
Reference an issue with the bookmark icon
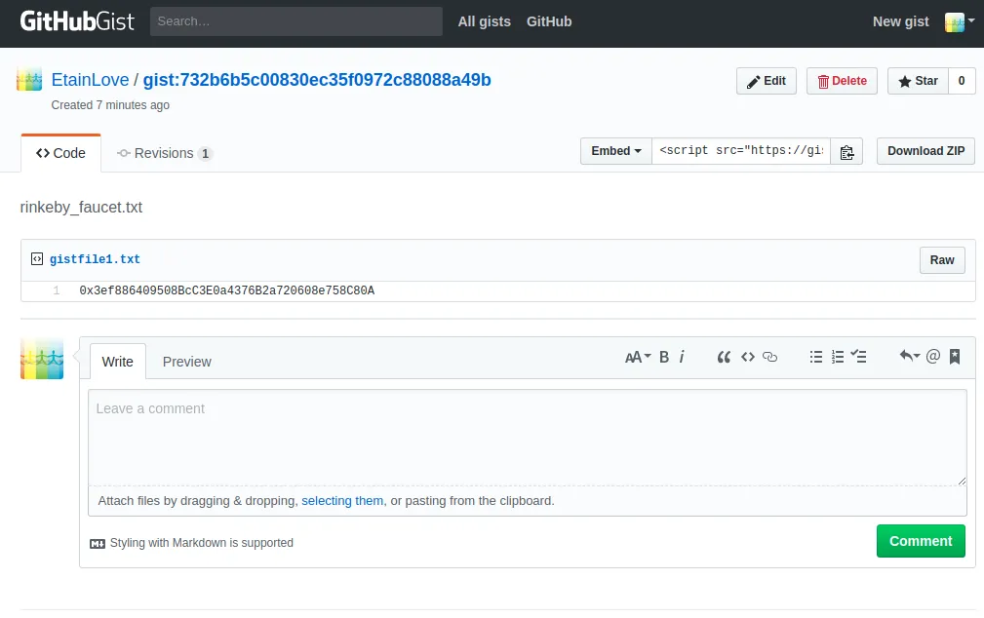click(x=955, y=357)
